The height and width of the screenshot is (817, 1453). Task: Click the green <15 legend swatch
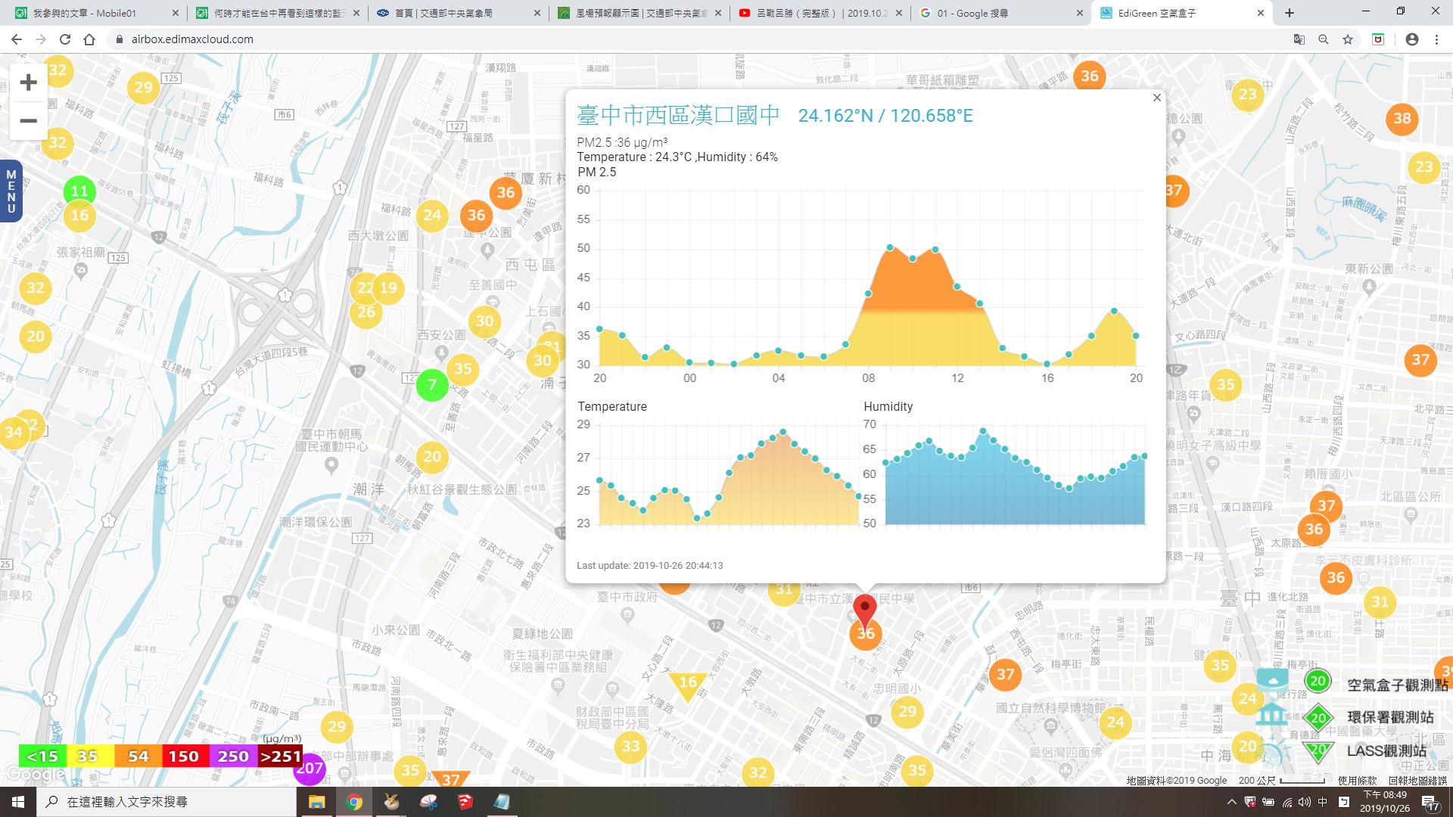point(42,756)
